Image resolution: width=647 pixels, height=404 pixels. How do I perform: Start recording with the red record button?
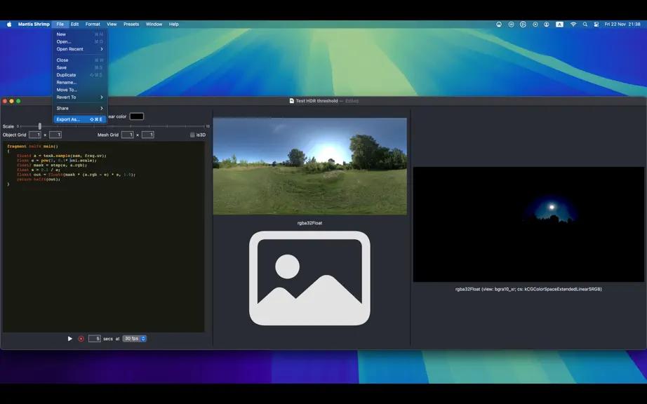tap(81, 339)
